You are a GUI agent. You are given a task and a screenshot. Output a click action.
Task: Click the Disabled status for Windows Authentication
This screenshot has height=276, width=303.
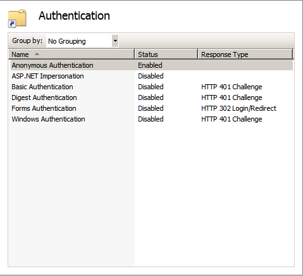(151, 119)
